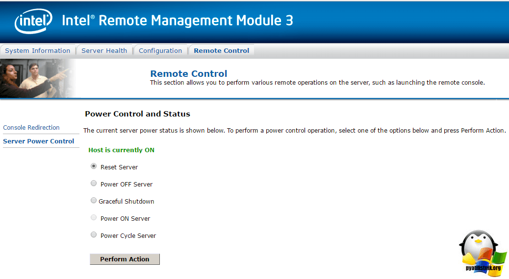
Task: Click the Intel logo in header
Action: [x=33, y=21]
